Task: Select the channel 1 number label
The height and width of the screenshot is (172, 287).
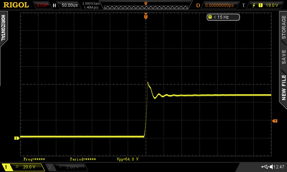Action: point(6,167)
